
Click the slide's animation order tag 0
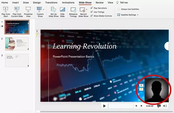point(37,31)
